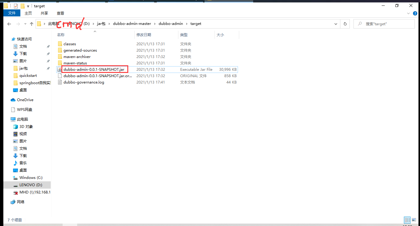
Task: Select the dubbo-governance.log file
Action: coord(147,82)
